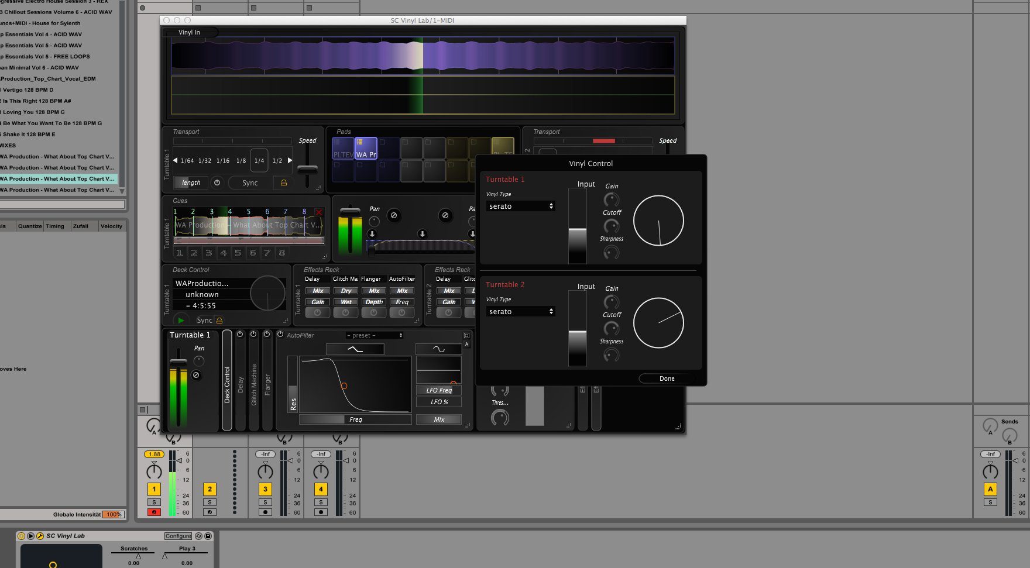Select the low-pass filter shape icon

click(x=355, y=349)
